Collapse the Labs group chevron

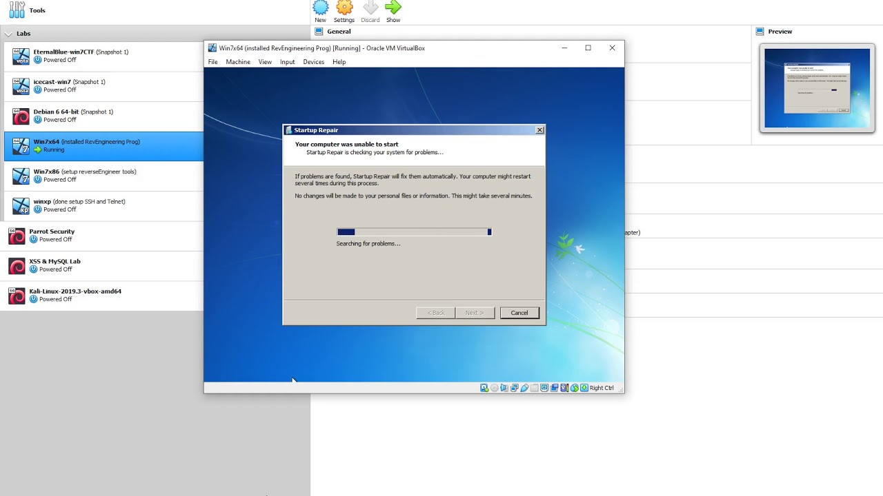coord(8,34)
